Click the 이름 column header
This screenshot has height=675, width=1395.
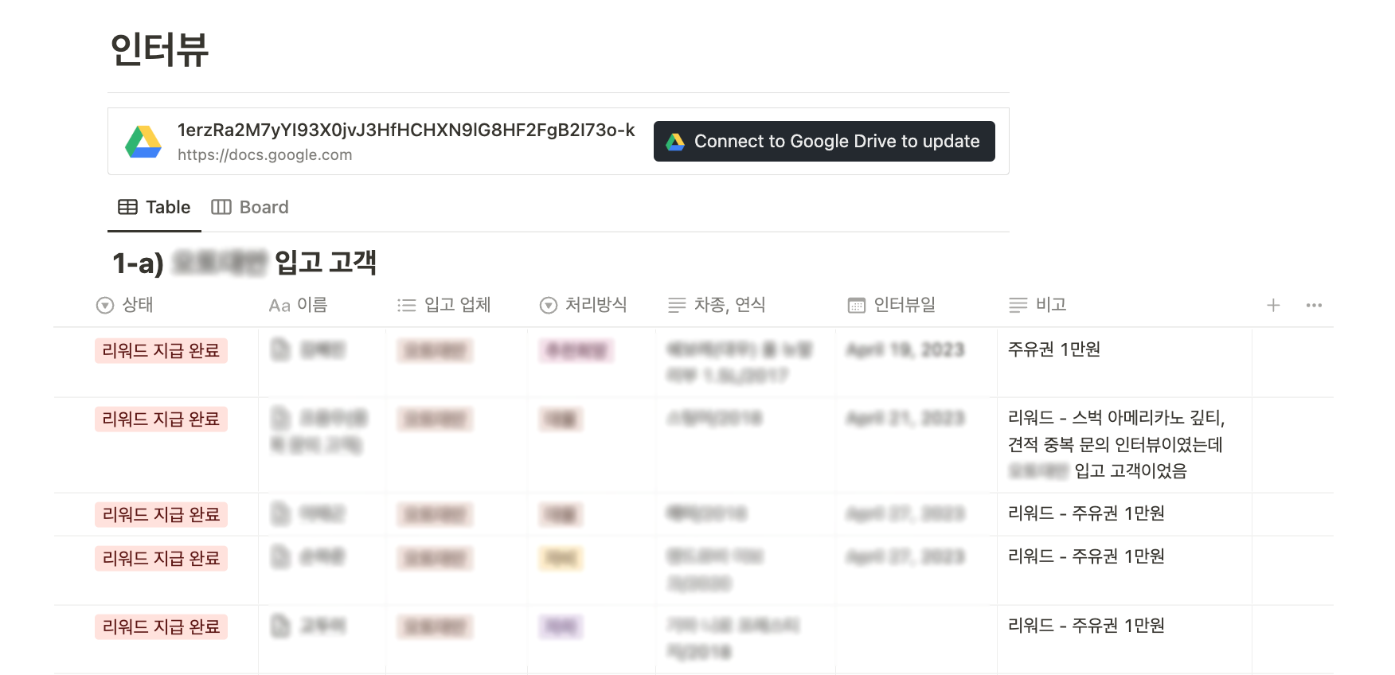299,306
